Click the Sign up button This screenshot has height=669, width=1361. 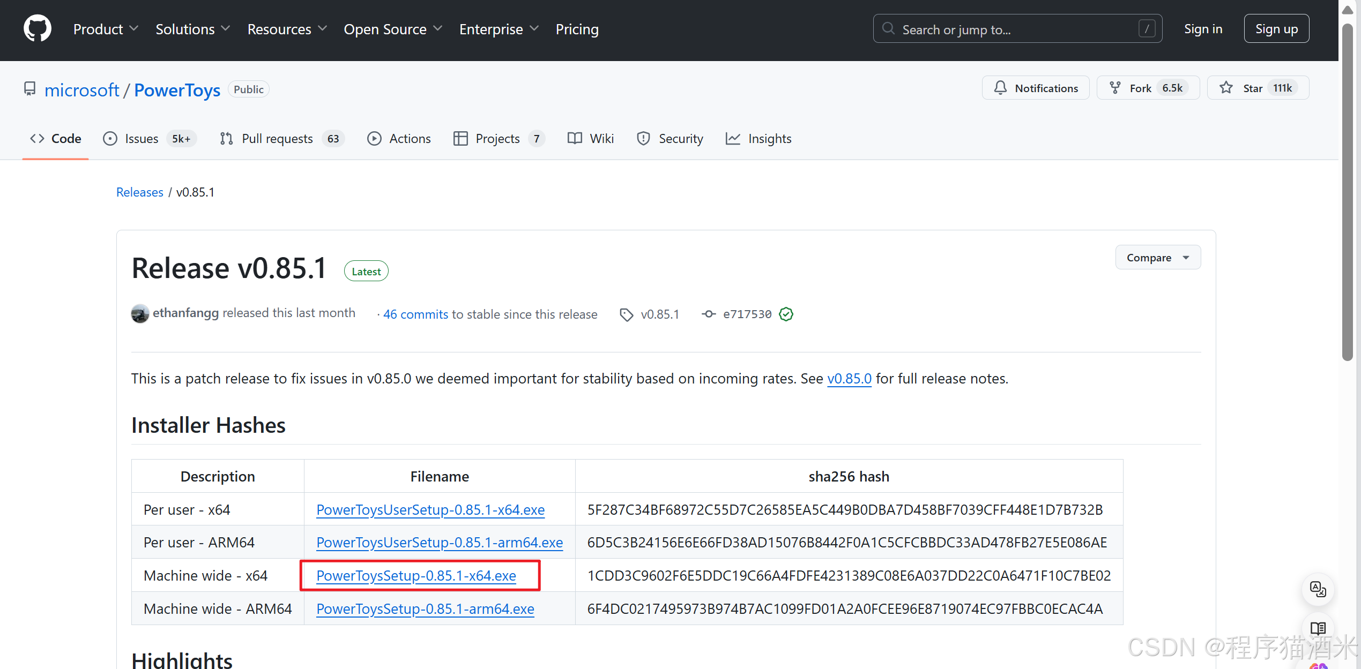(1276, 29)
